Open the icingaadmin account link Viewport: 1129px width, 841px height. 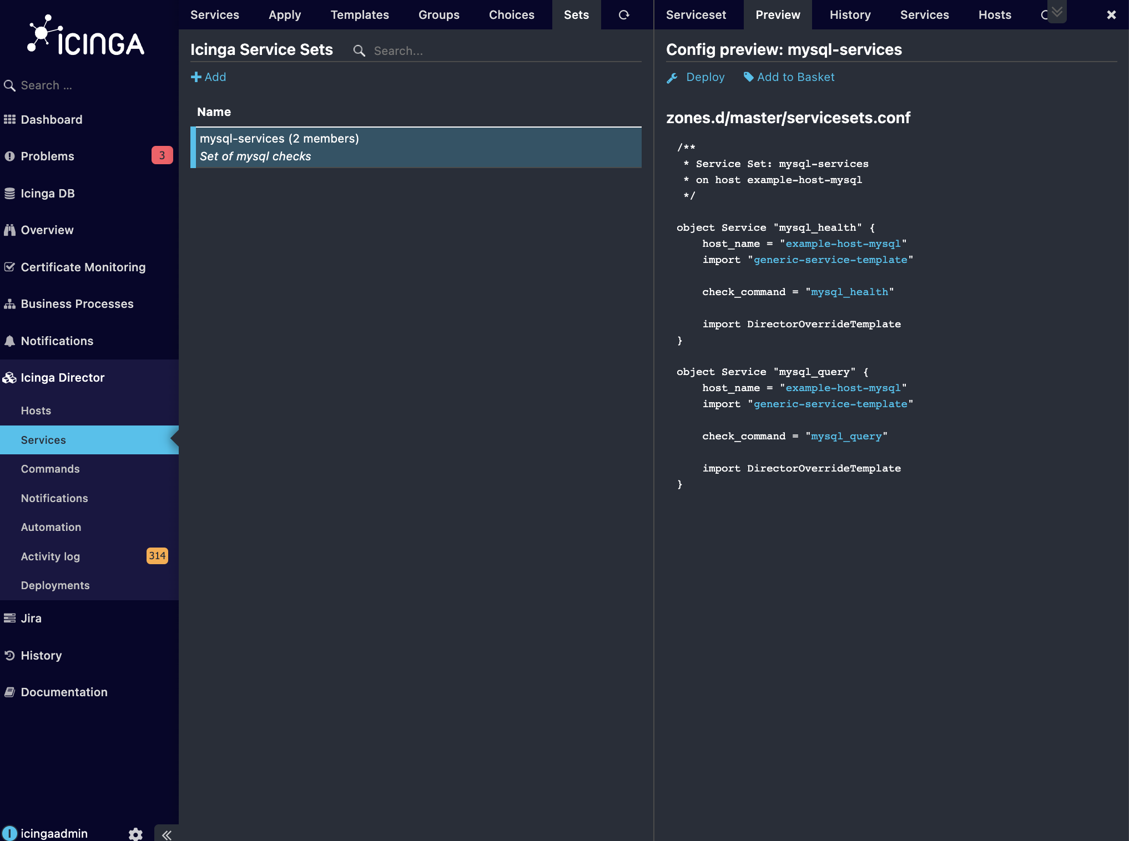point(54,833)
